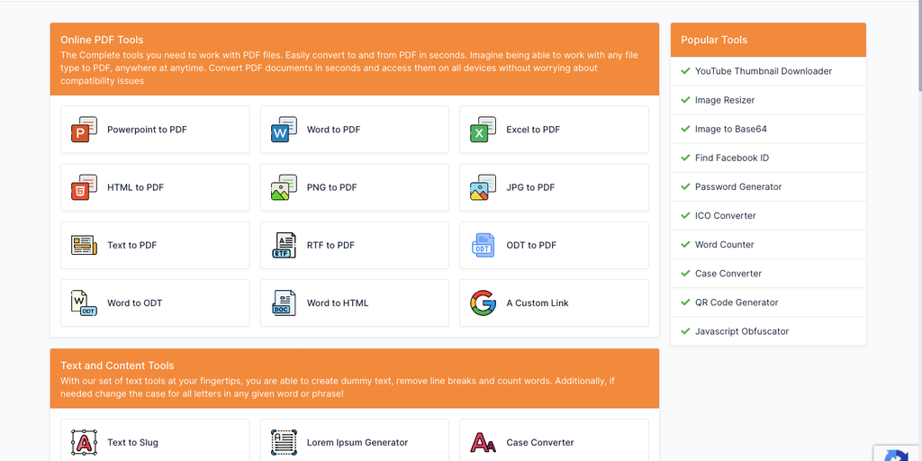The height and width of the screenshot is (461, 922).
Task: Click the Word to ODT icon
Action: [84, 303]
